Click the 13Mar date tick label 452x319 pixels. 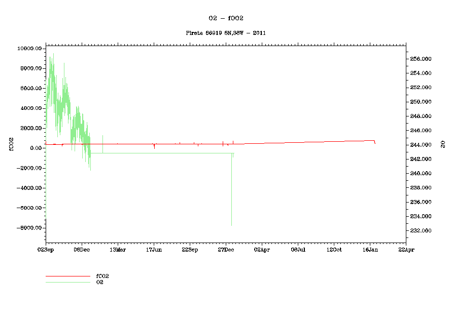coord(118,250)
